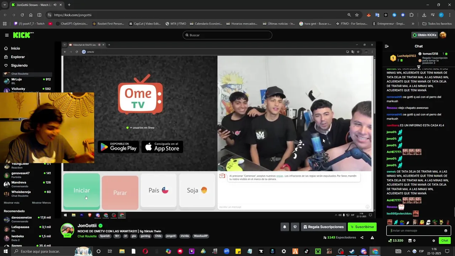Open MrLujo channel in sidebar
The height and width of the screenshot is (256, 455).
[x=27, y=81]
